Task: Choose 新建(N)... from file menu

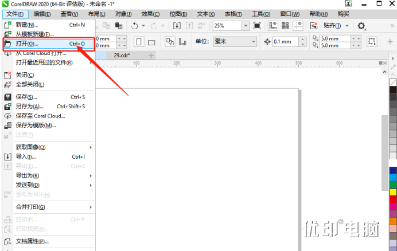Action: point(49,25)
